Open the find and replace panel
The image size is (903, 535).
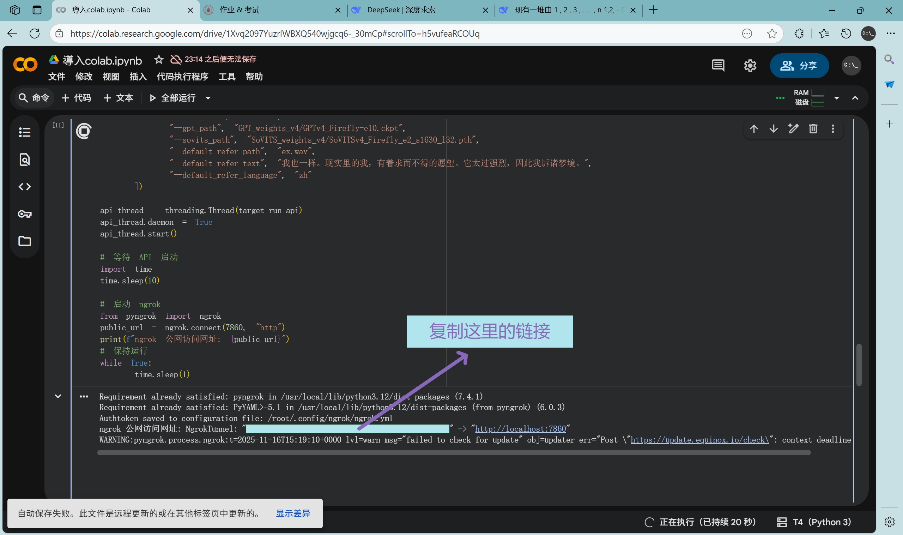tap(24, 160)
